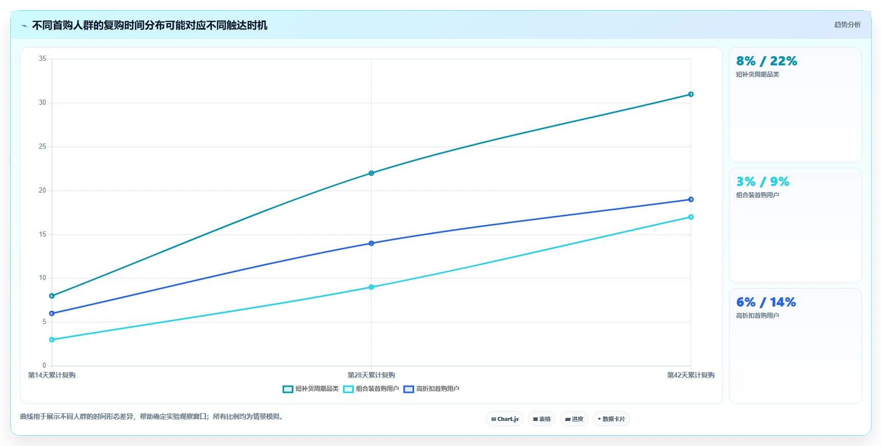Click the 高折扣首购用户 card caption
The image size is (882, 446).
(758, 316)
